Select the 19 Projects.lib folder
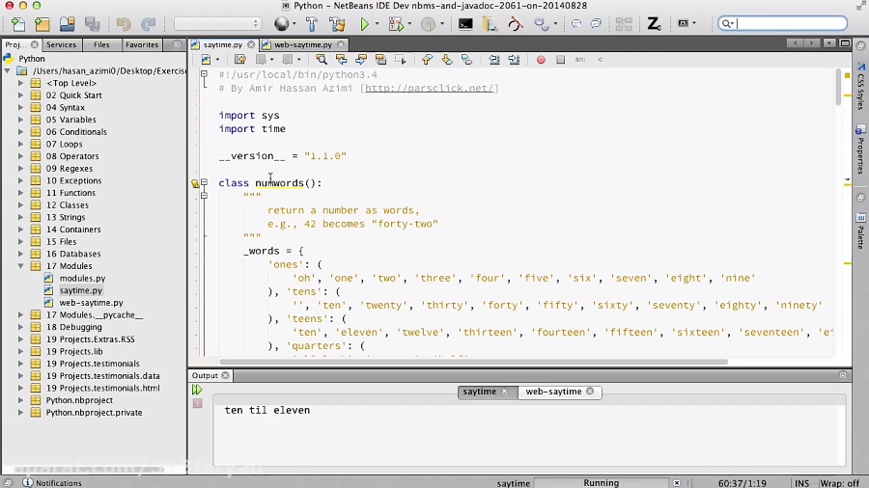 coord(74,351)
